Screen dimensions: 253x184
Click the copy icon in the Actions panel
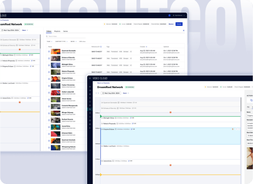pos(252,100)
